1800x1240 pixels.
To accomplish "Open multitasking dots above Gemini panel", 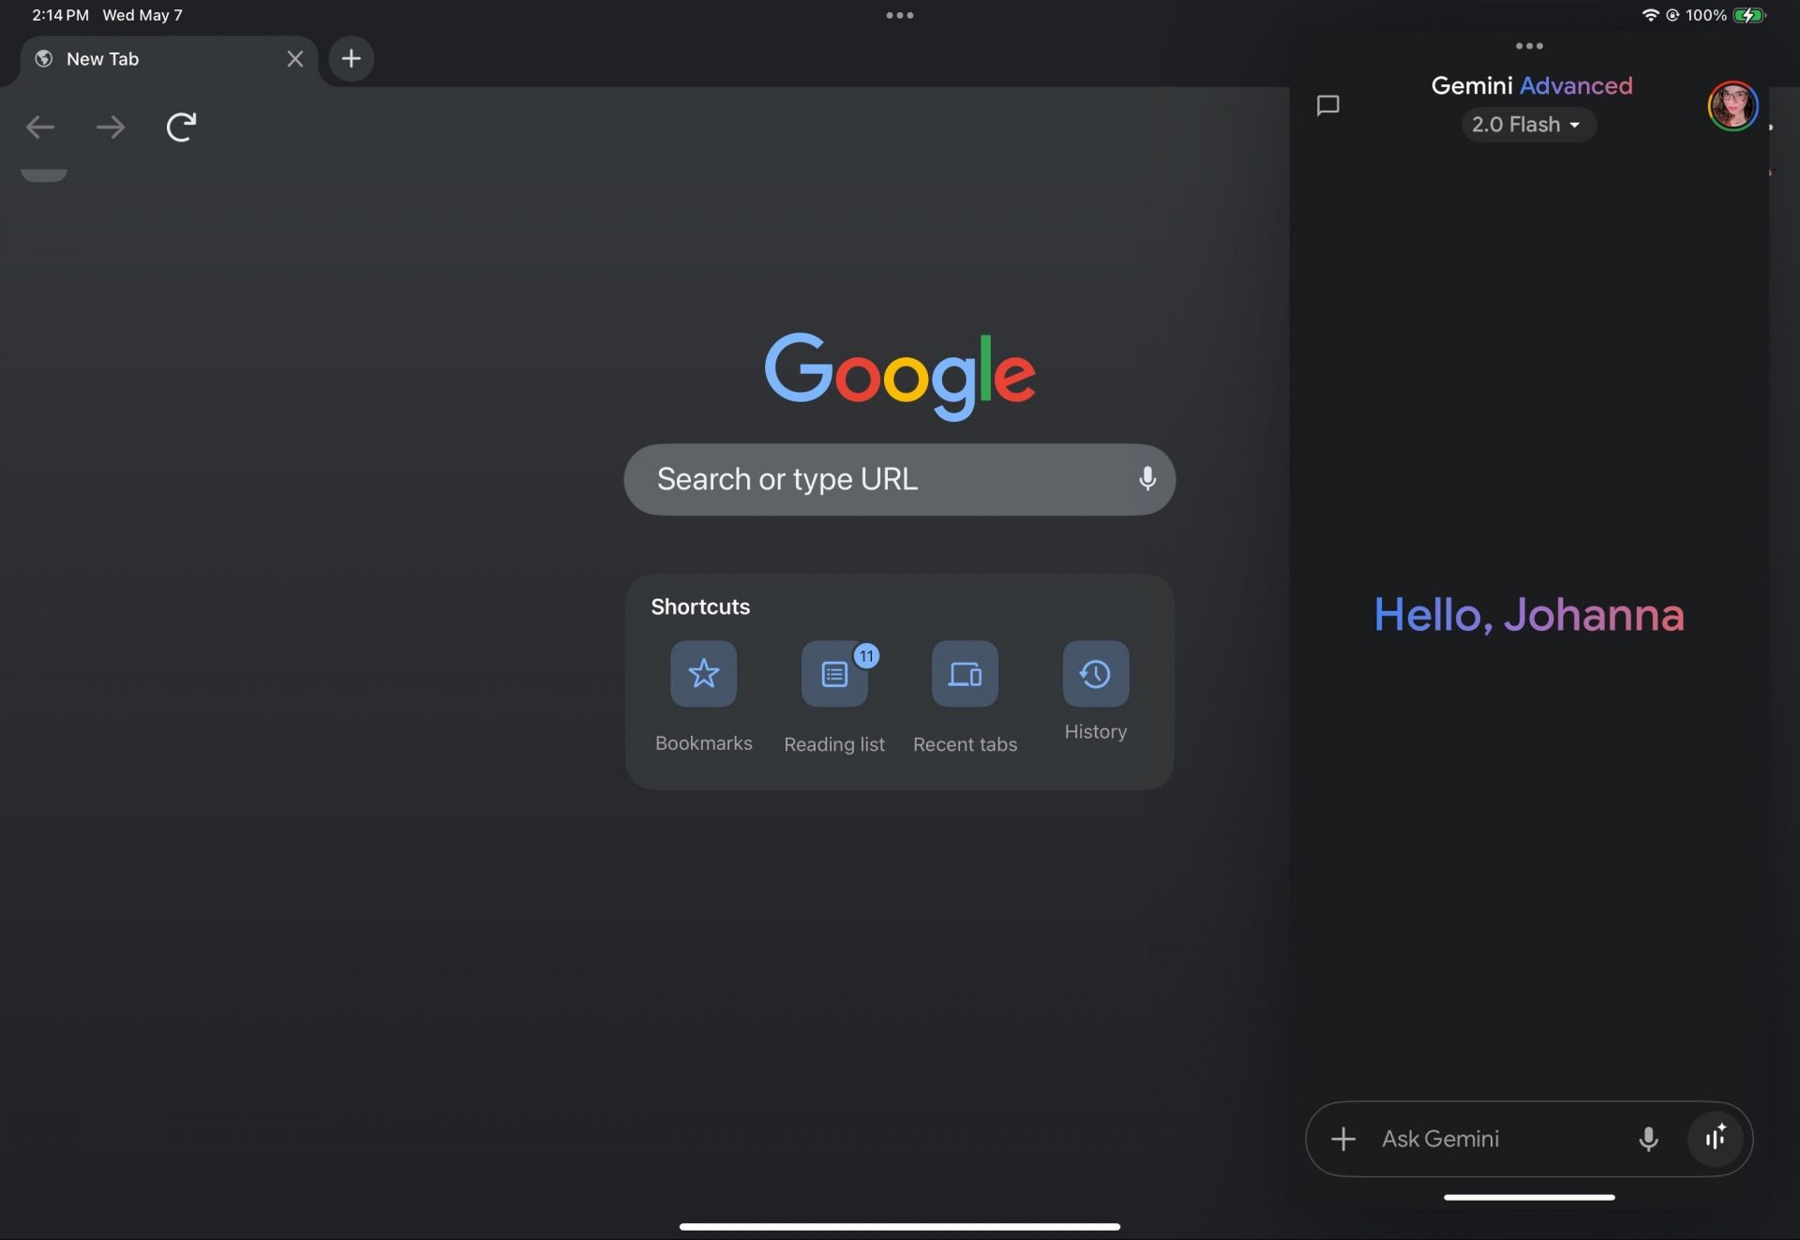I will click(x=1528, y=46).
